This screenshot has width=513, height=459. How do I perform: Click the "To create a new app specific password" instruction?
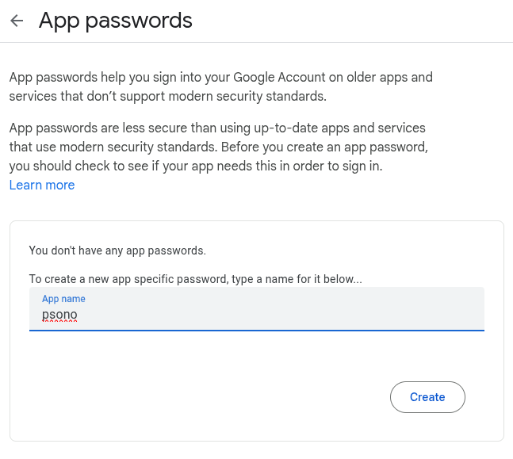coord(195,279)
